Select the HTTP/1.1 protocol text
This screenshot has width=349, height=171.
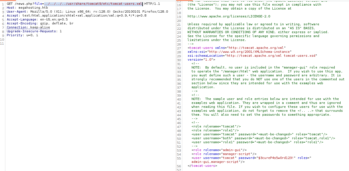[x=152, y=4]
